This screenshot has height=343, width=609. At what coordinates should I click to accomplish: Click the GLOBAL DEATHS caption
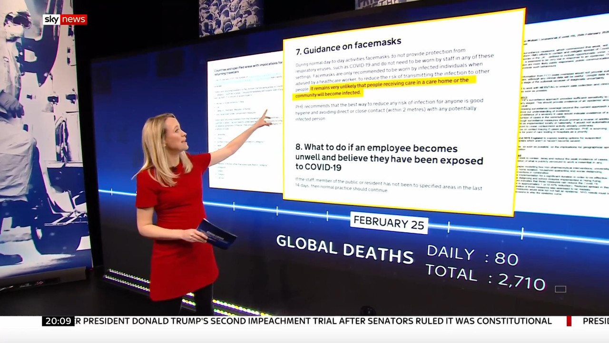(345, 248)
